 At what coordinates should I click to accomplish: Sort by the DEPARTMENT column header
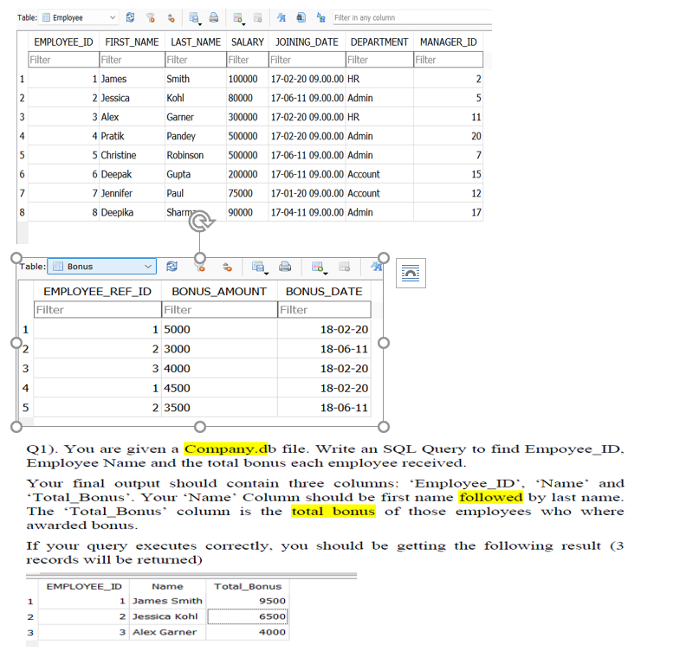(379, 42)
